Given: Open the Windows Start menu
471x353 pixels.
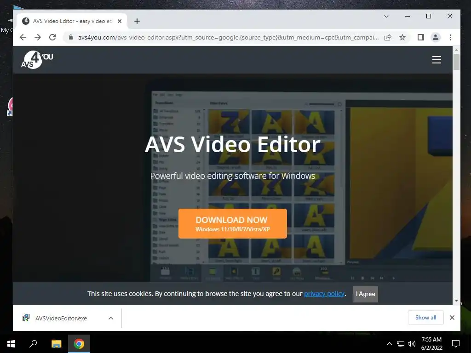Looking at the screenshot, I should pyautogui.click(x=11, y=344).
